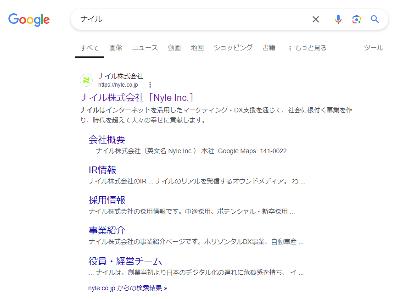
Task: Open the 地図 tab
Action: 197,48
